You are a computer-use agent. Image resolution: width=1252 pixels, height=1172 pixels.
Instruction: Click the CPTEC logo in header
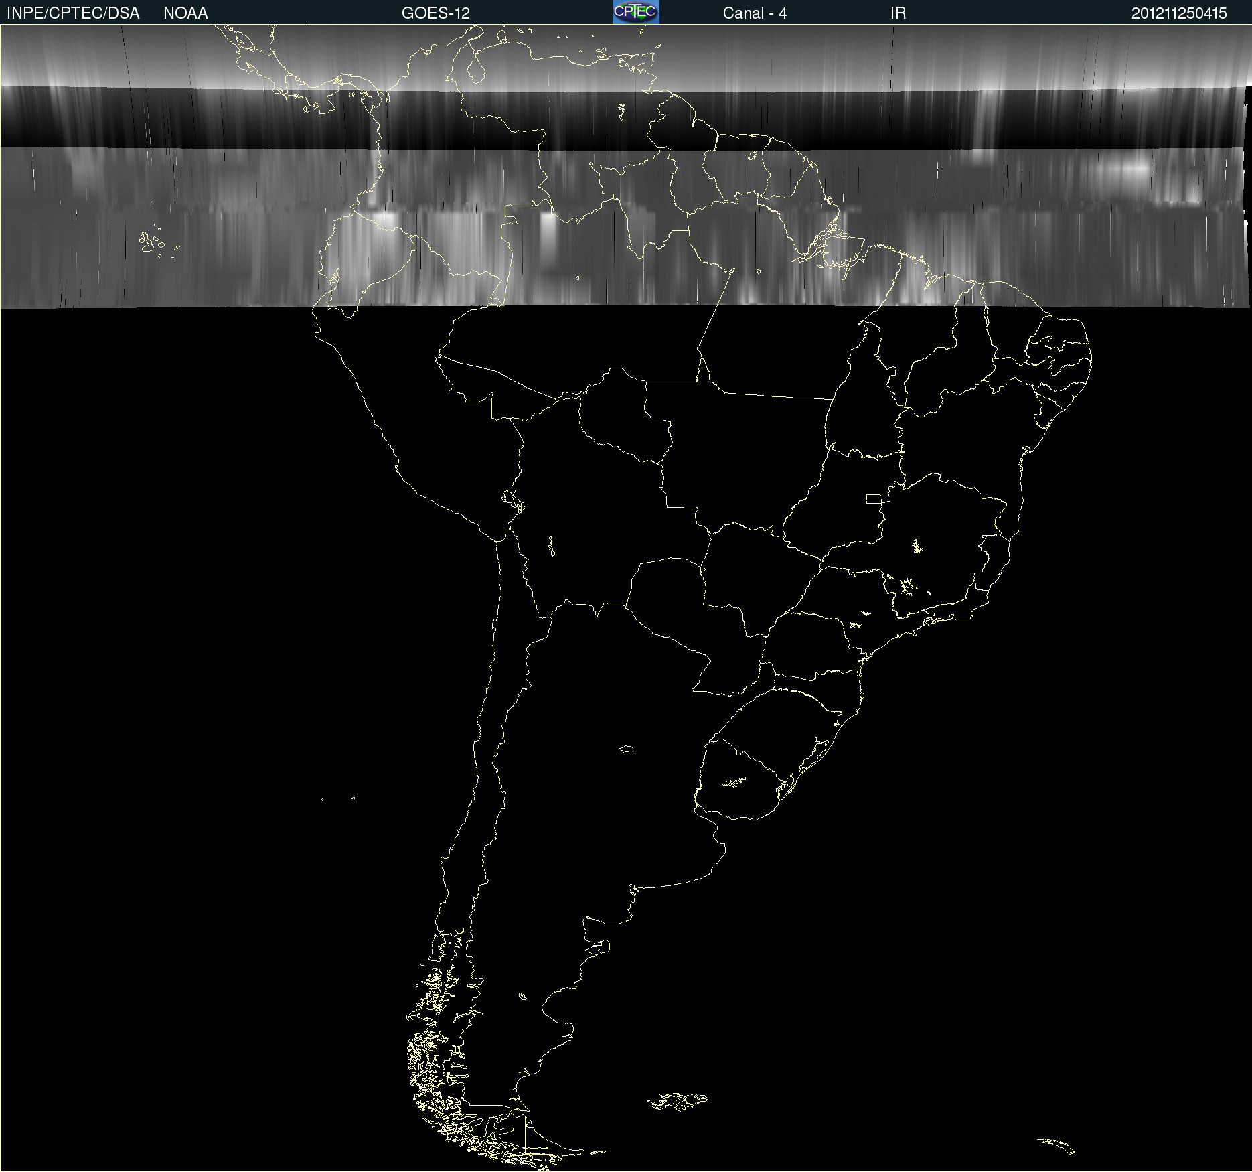click(636, 12)
